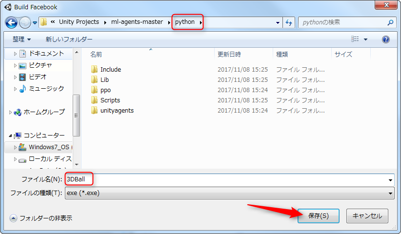Click the unityagents folder icon
401x234 pixels.
click(x=94, y=110)
